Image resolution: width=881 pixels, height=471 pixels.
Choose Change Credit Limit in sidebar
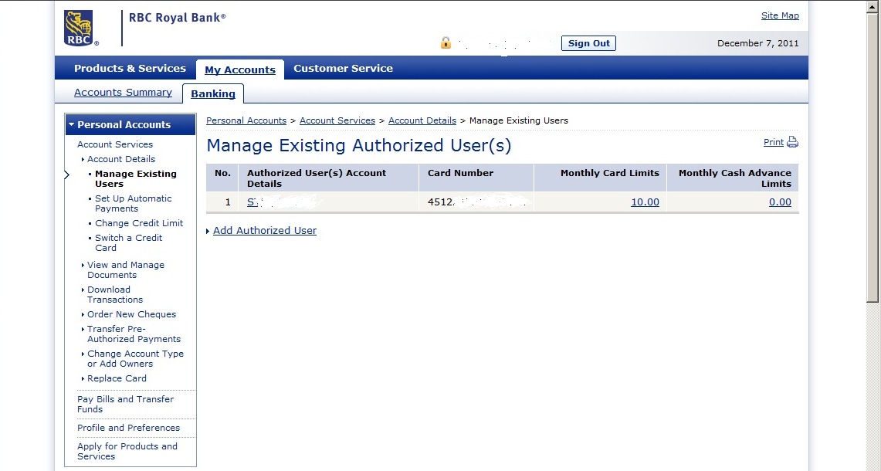(139, 223)
